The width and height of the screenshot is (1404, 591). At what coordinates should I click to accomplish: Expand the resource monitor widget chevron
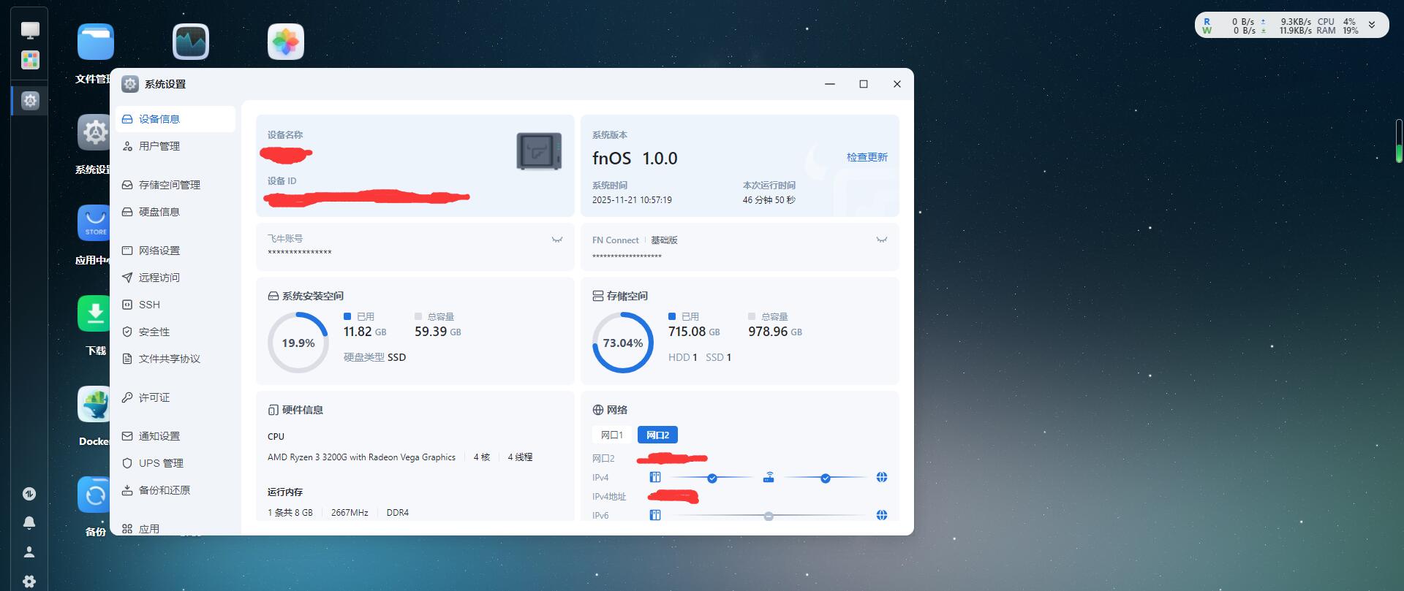(1372, 25)
